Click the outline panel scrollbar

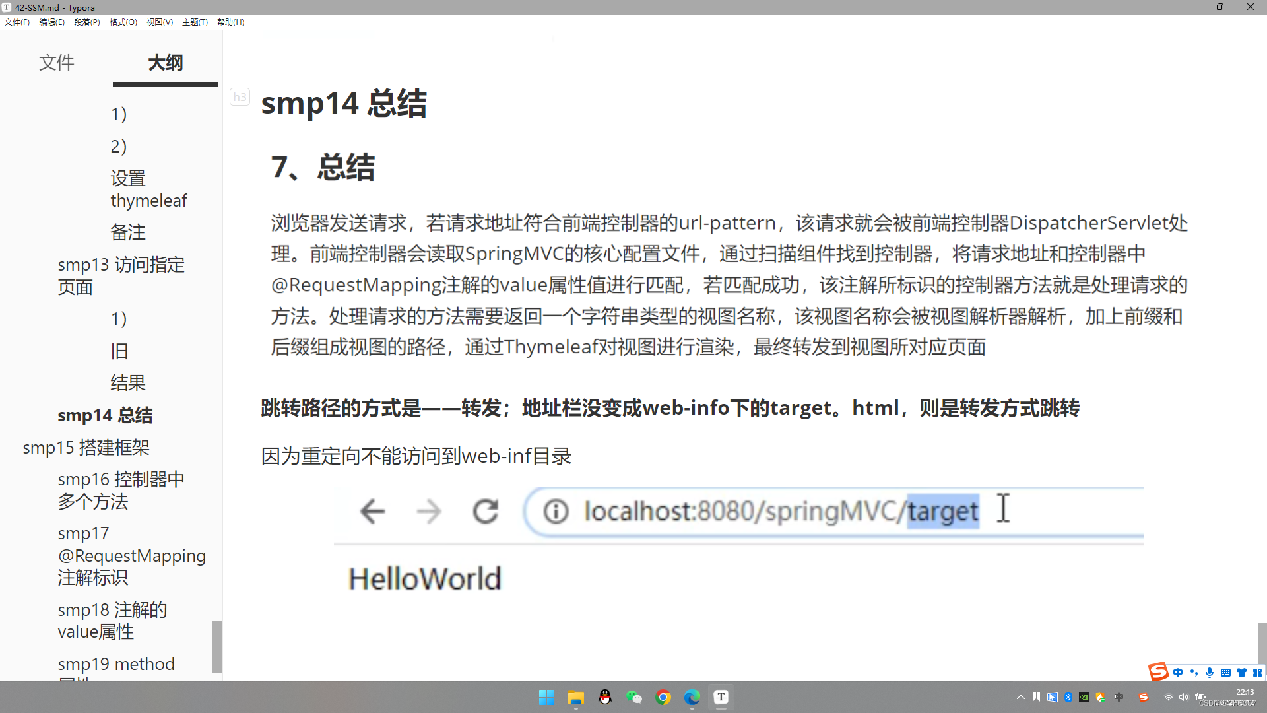(216, 647)
